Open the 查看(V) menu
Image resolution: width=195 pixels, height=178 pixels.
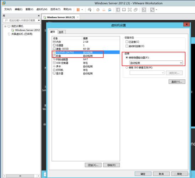point(29,9)
